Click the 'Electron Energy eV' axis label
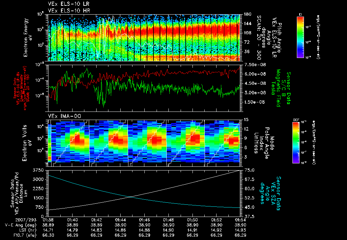The width and height of the screenshot is (347, 240). pos(28,38)
